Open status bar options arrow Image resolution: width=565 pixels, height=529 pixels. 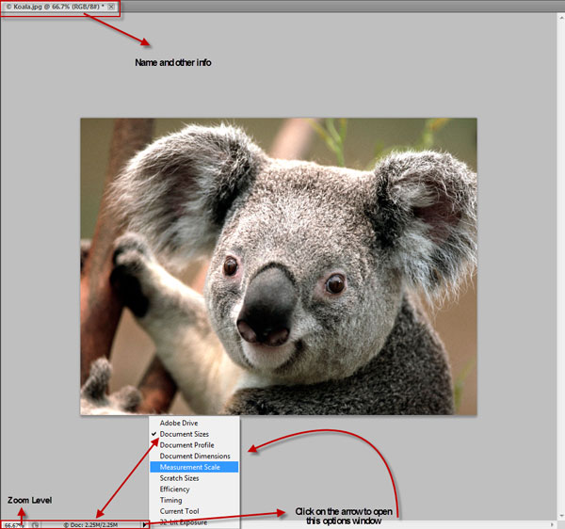pyautogui.click(x=144, y=524)
